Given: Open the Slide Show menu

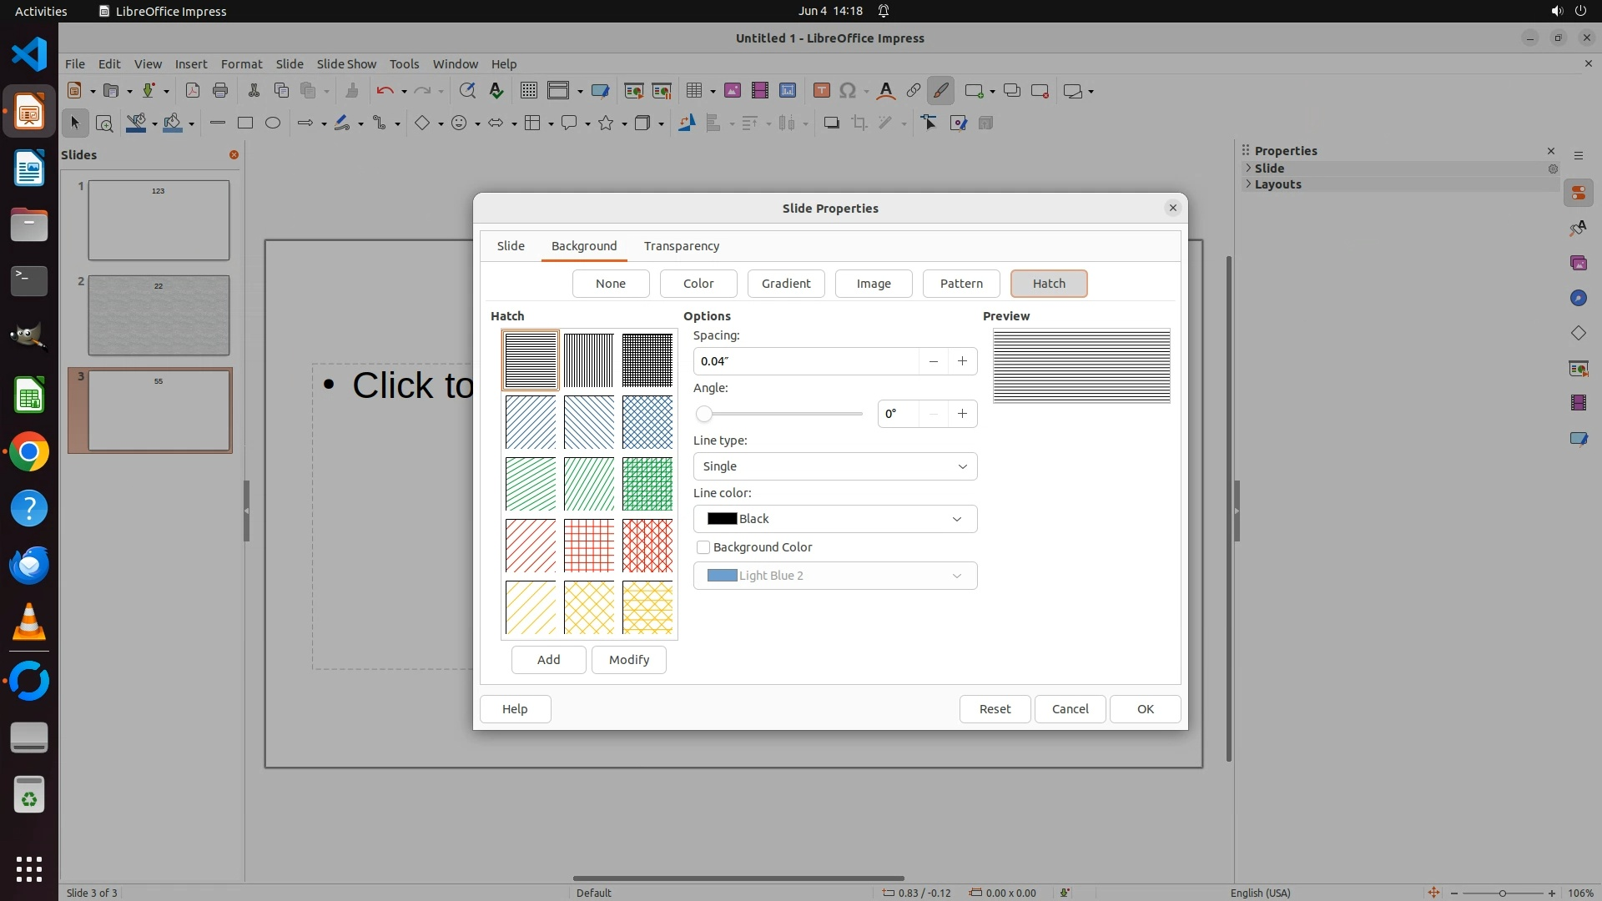Looking at the screenshot, I should pyautogui.click(x=346, y=64).
